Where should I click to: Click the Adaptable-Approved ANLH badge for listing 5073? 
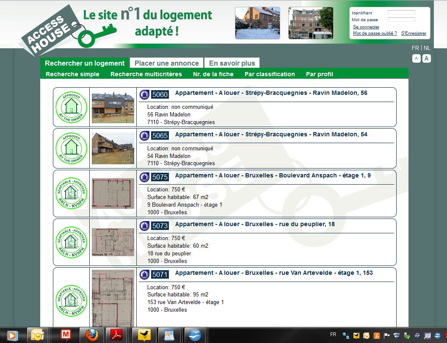click(71, 242)
